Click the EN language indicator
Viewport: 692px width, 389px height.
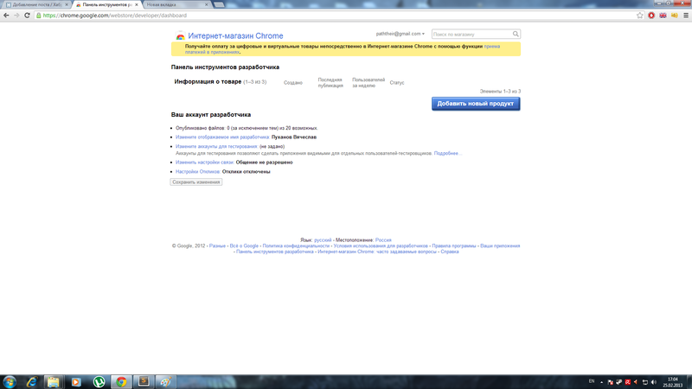pos(592,381)
